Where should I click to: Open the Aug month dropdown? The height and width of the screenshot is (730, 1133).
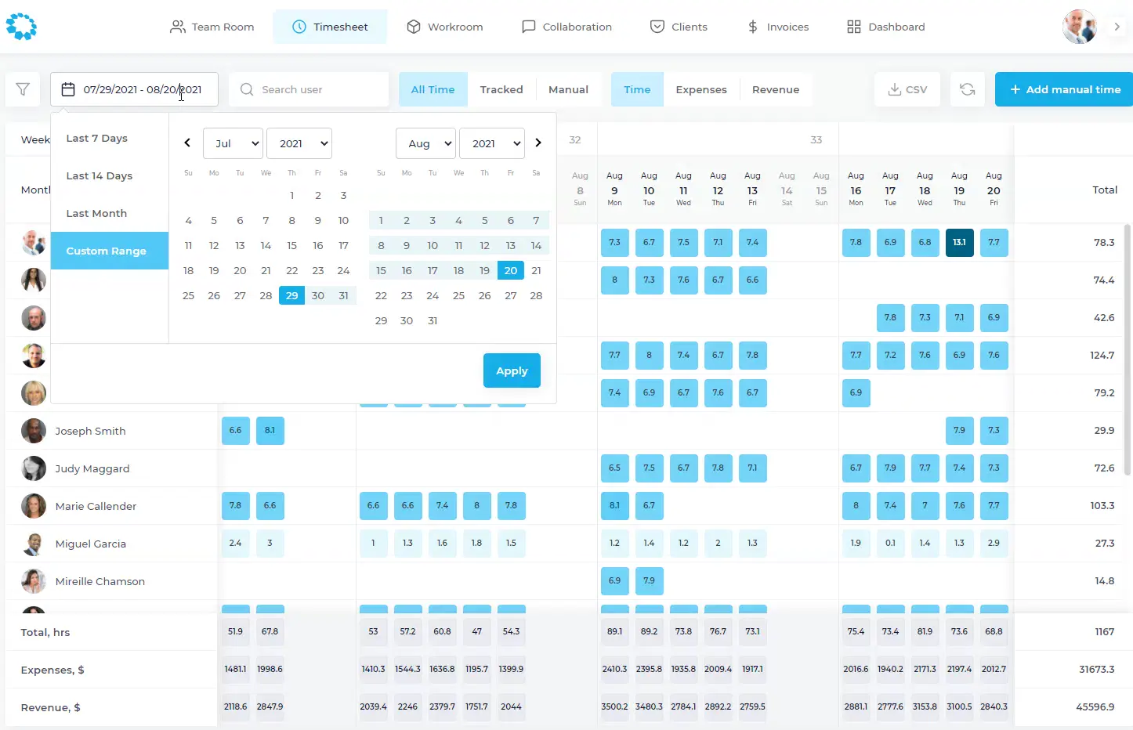(425, 143)
